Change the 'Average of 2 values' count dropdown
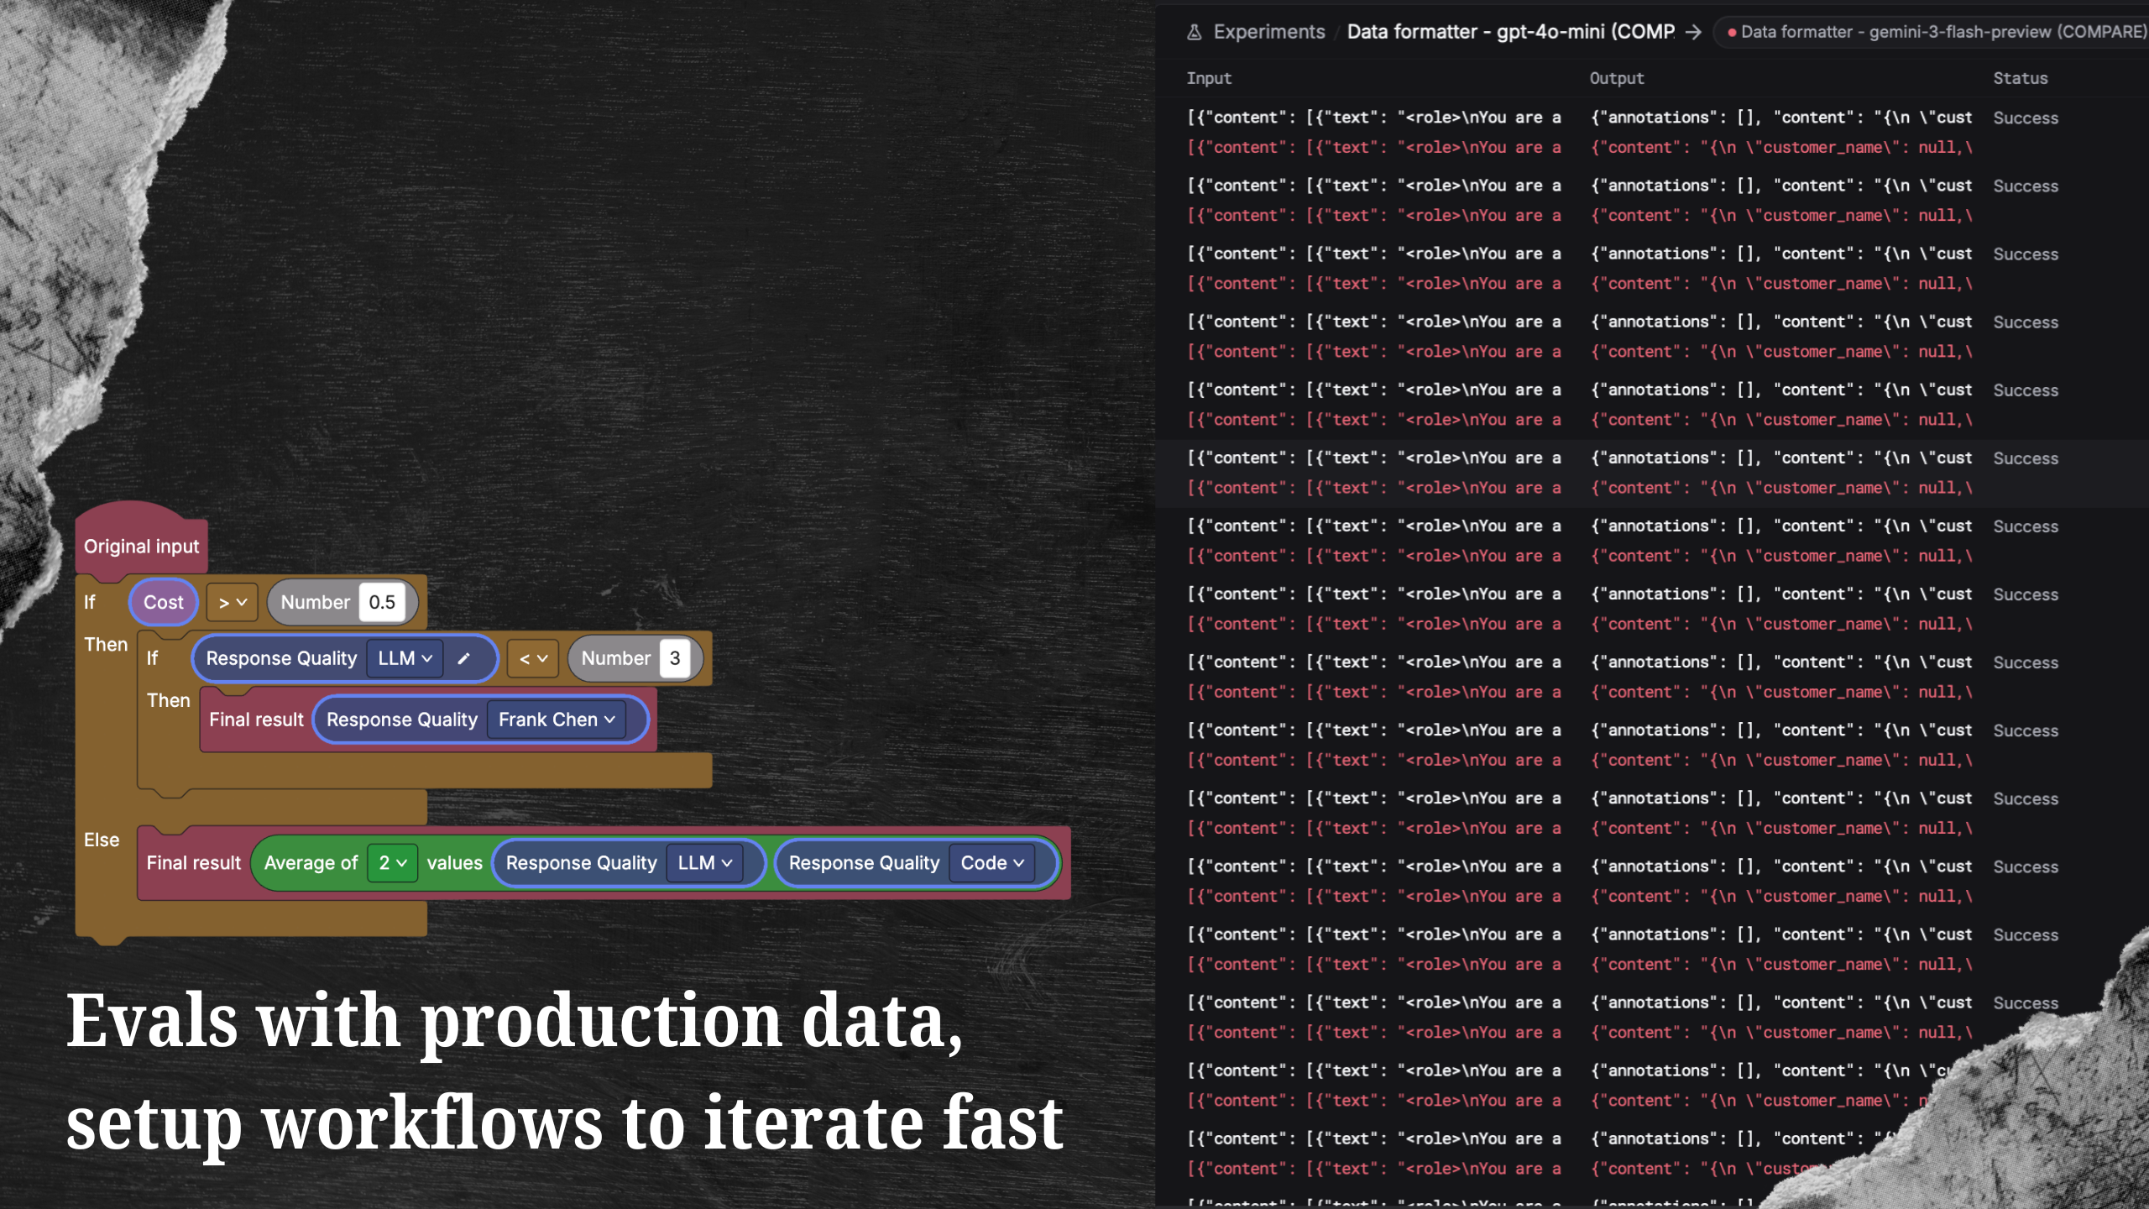Image resolution: width=2149 pixels, height=1209 pixels. coord(391,862)
